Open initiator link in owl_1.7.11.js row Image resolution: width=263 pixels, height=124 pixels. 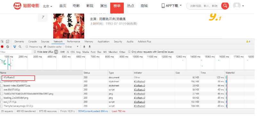coord(140,102)
